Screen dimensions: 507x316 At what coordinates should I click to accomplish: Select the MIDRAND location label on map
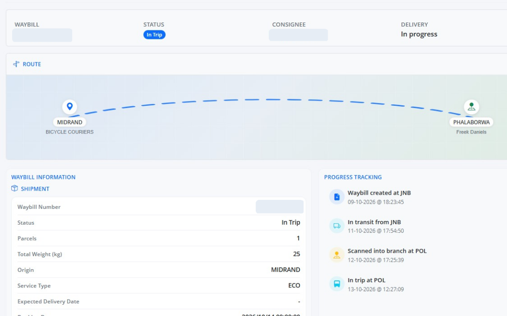(x=69, y=122)
